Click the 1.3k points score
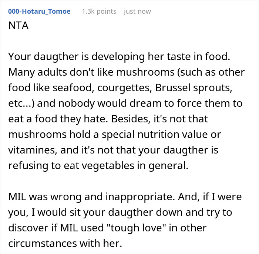This screenshot has height=254, width=259. coord(99,11)
